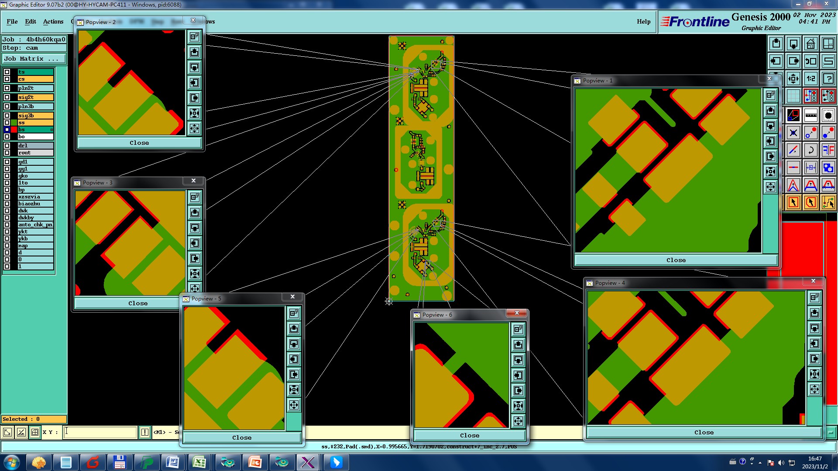Click pan down icon in Popview - 5
The image size is (838, 471).
tap(294, 344)
